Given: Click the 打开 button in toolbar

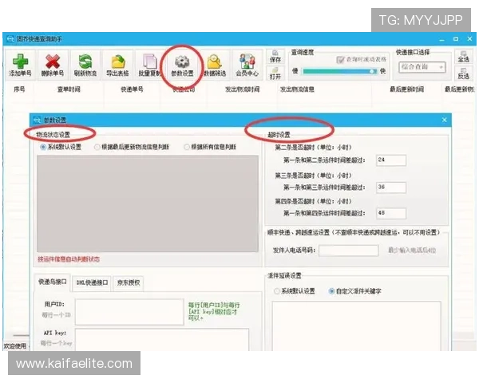Looking at the screenshot, I should click(x=275, y=73).
